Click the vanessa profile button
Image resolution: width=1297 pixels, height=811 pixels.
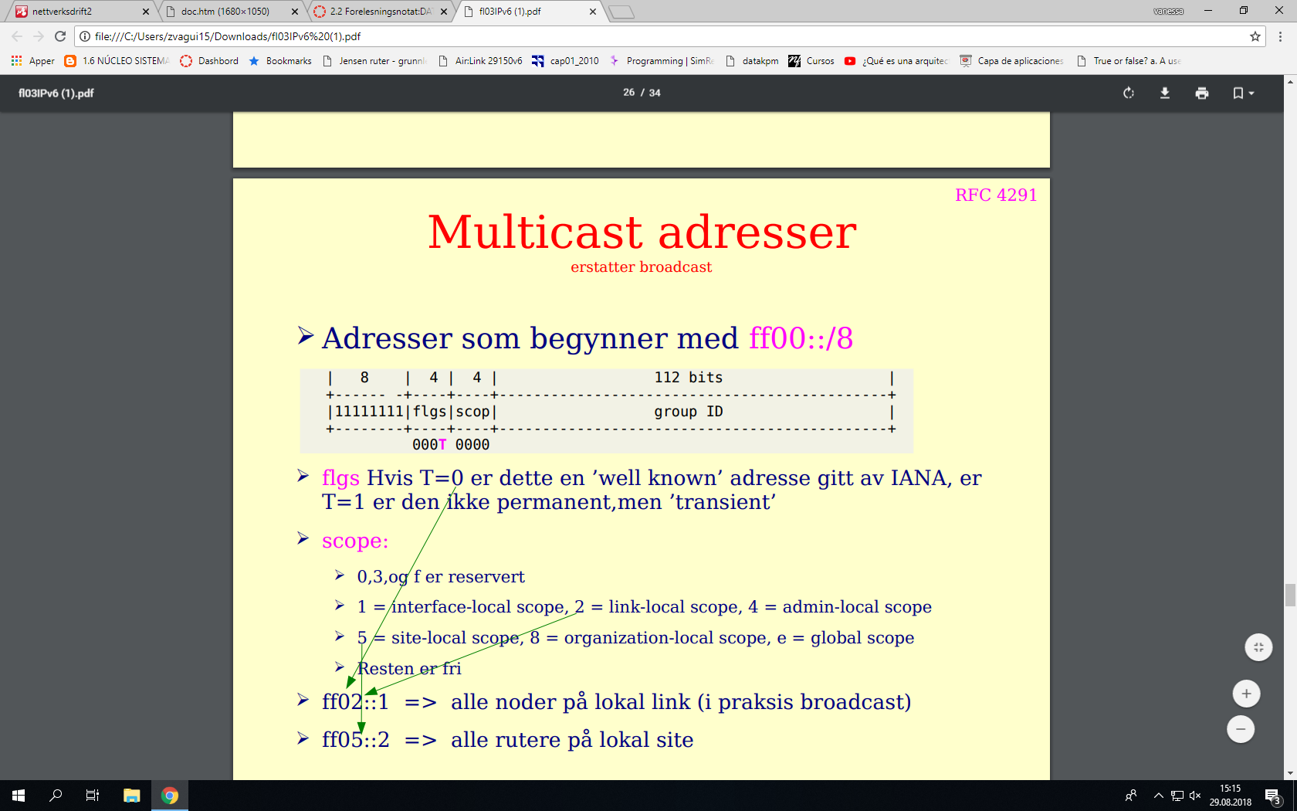pyautogui.click(x=1168, y=12)
